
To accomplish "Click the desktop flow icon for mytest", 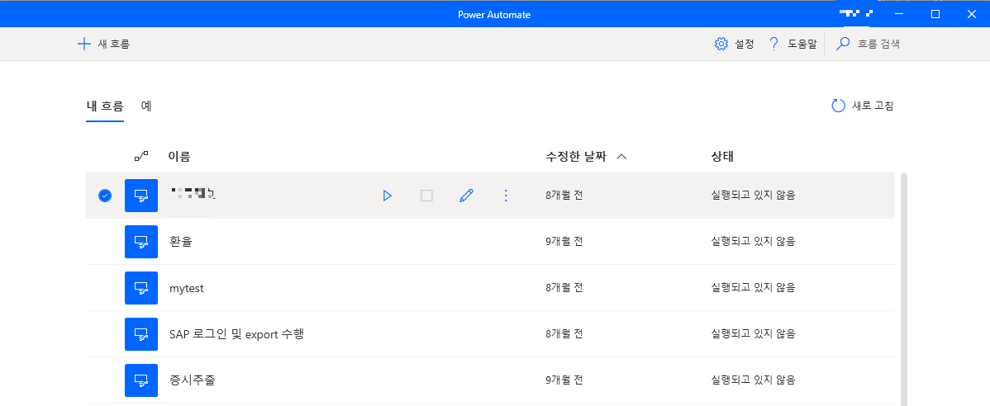I will pos(141,288).
